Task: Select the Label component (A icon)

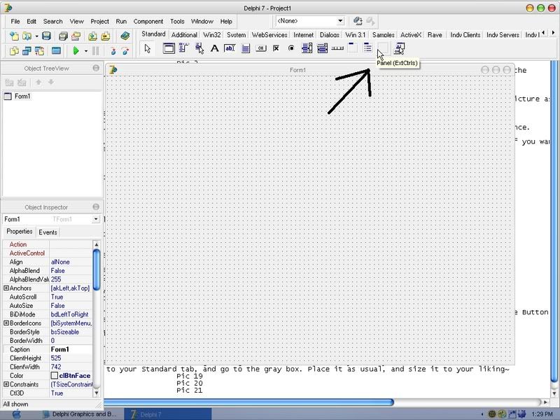Action: [215, 48]
